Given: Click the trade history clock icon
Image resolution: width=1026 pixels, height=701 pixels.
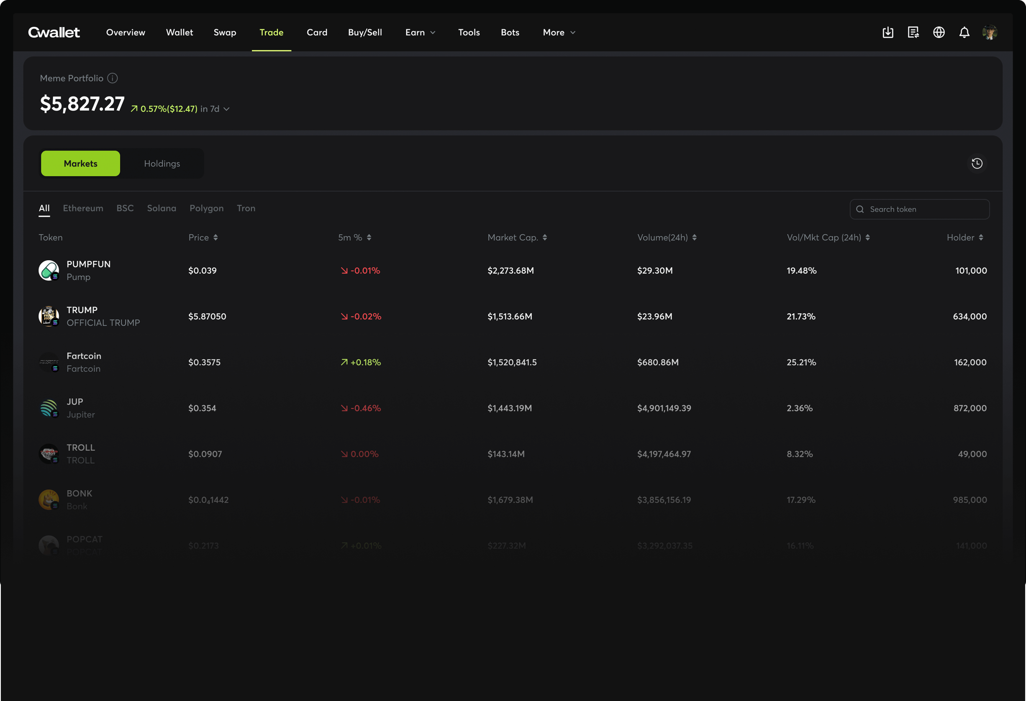Looking at the screenshot, I should [x=977, y=163].
